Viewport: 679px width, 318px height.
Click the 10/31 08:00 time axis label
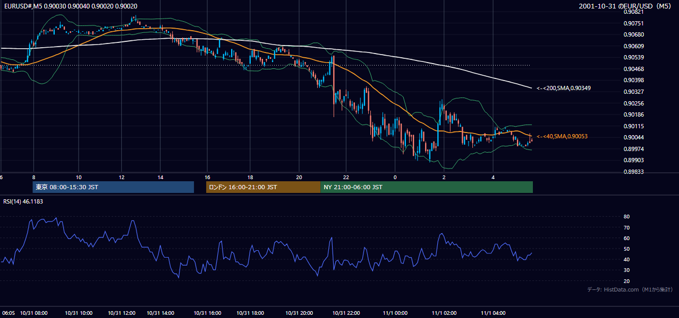pyautogui.click(x=34, y=313)
